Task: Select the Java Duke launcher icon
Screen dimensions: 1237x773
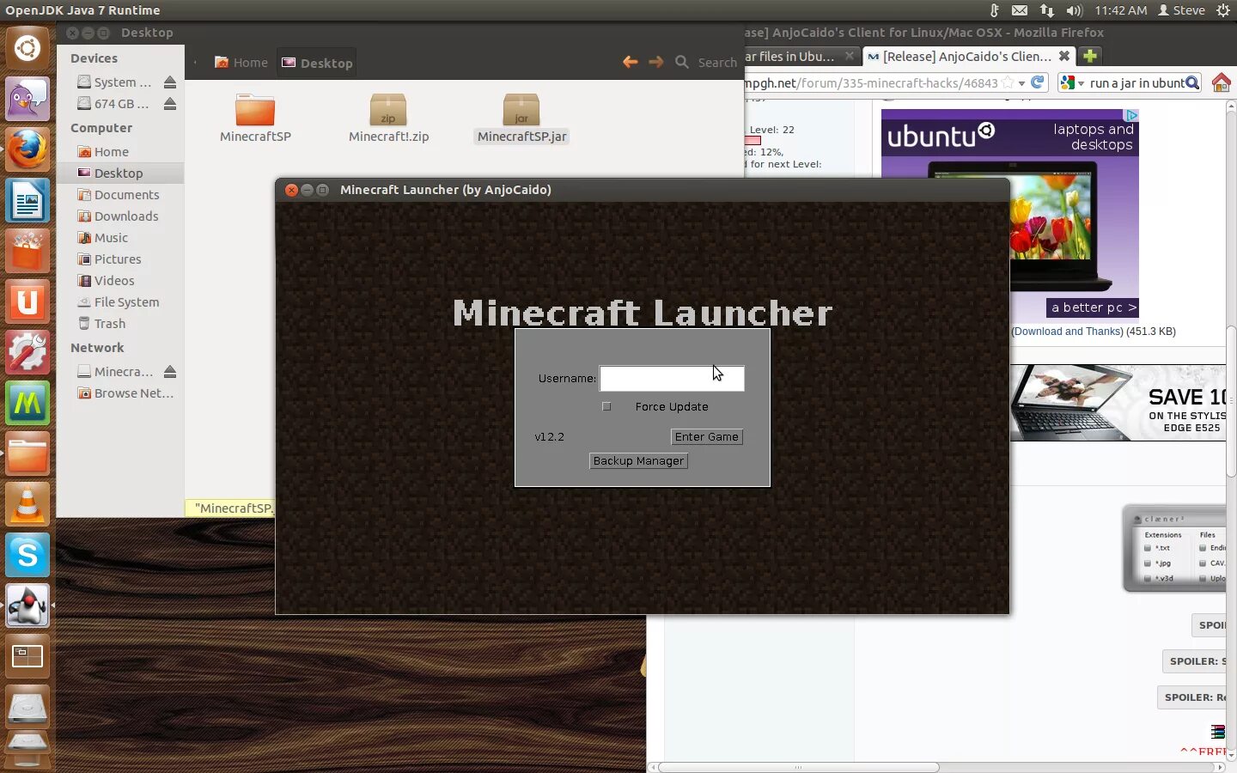Action: pos(27,606)
